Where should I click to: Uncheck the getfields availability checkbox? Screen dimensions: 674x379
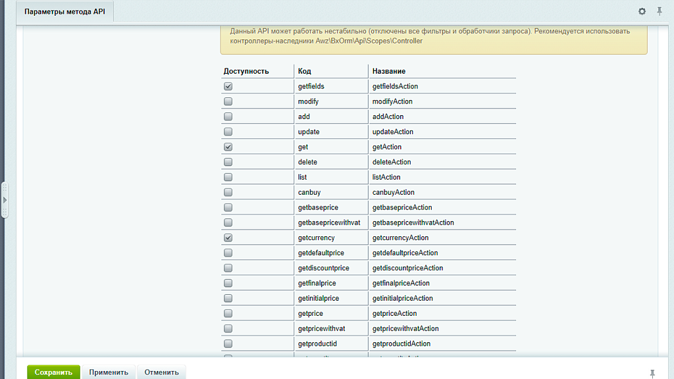pyautogui.click(x=228, y=86)
